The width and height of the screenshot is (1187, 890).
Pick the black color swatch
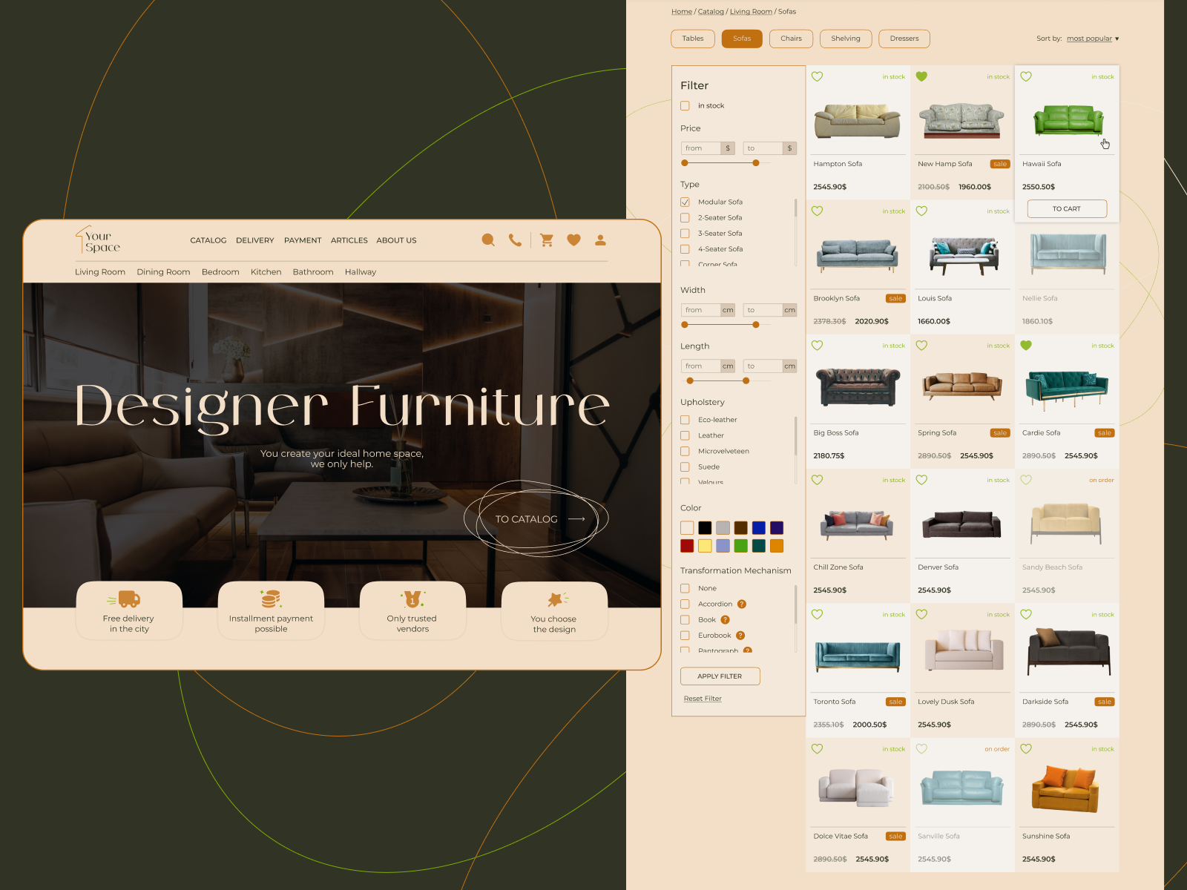(705, 528)
